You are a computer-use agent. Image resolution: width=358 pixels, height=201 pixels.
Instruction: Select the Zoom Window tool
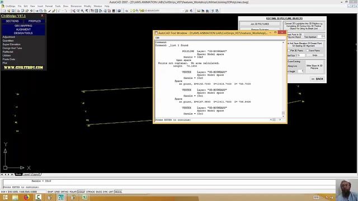(82, 11)
